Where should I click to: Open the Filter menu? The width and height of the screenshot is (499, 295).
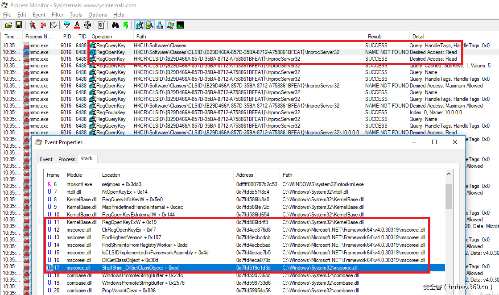pos(57,15)
